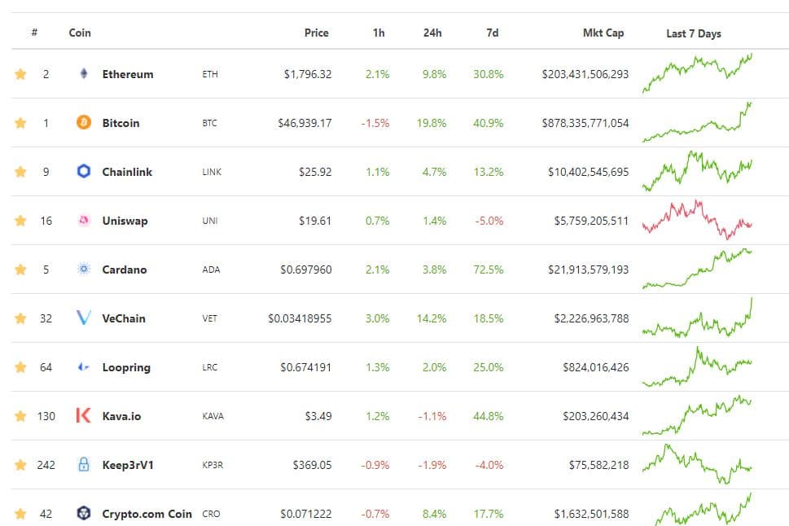Click the Last 7 Days column header

click(x=694, y=33)
